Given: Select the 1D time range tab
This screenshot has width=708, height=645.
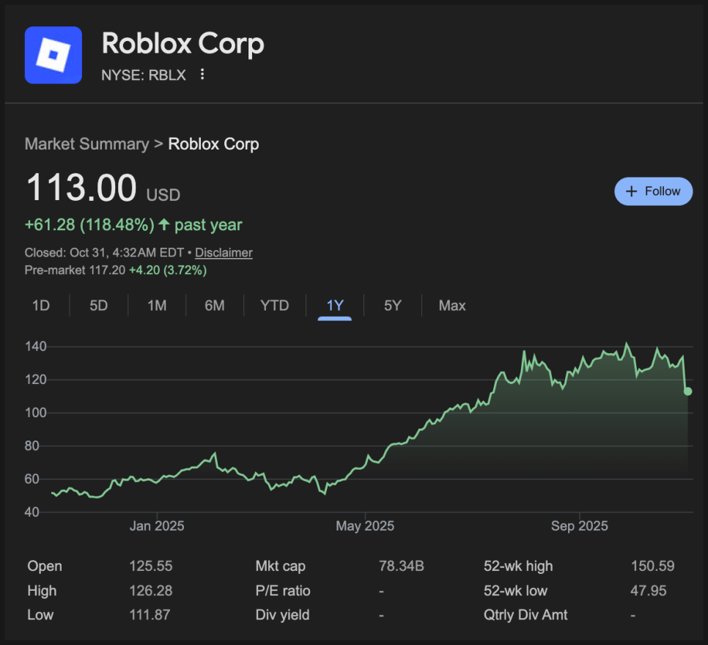Looking at the screenshot, I should (x=41, y=306).
